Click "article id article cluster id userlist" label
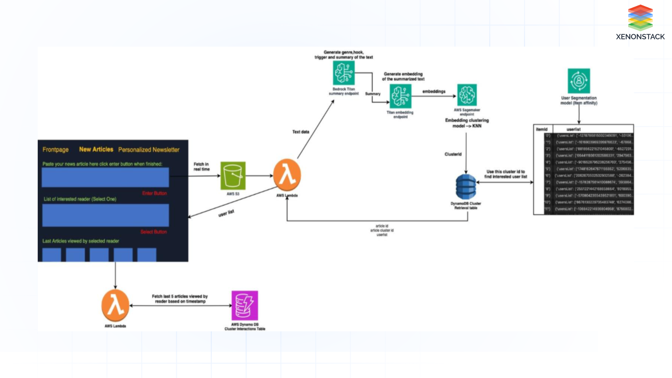This screenshot has height=378, width=672. (382, 230)
